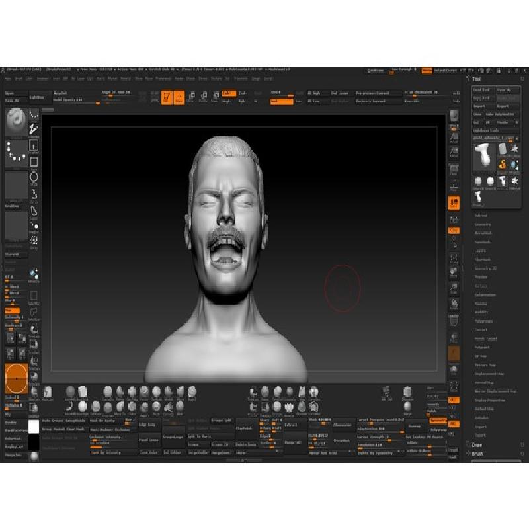Render with the BPR icon on right shelf
This screenshot has width=529, height=529.
tap(454, 117)
